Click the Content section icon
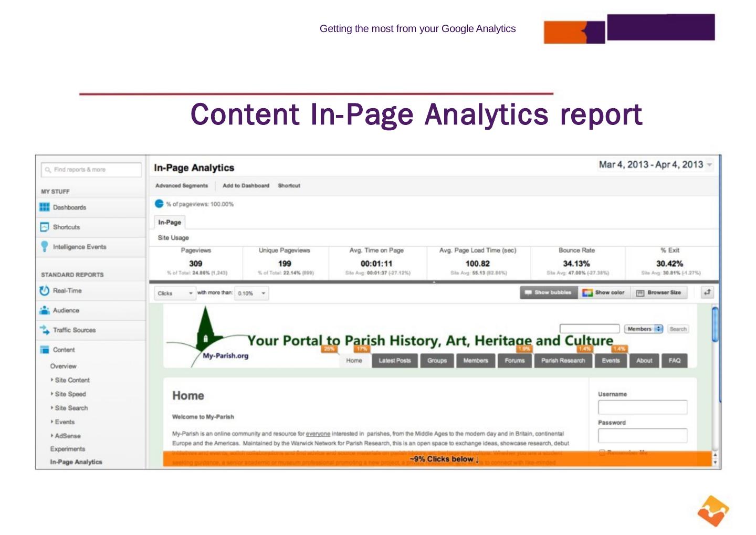Screen dimensions: 756x535 pyautogui.click(x=45, y=350)
